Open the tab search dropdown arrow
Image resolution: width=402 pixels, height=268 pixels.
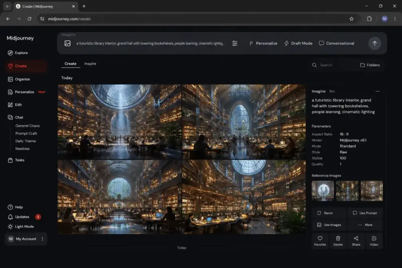[7, 6]
